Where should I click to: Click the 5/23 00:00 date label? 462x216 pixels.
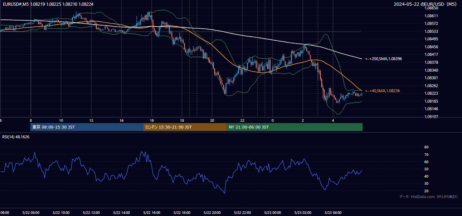click(x=273, y=212)
